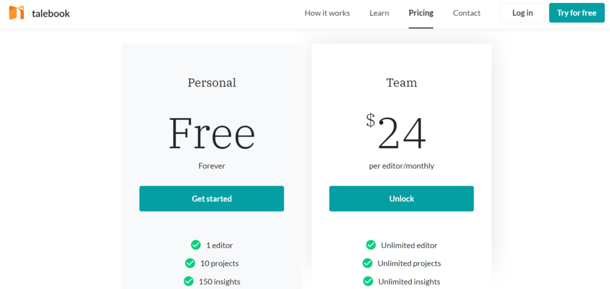610x289 pixels.
Task: Open the How it works page
Action: 327,13
